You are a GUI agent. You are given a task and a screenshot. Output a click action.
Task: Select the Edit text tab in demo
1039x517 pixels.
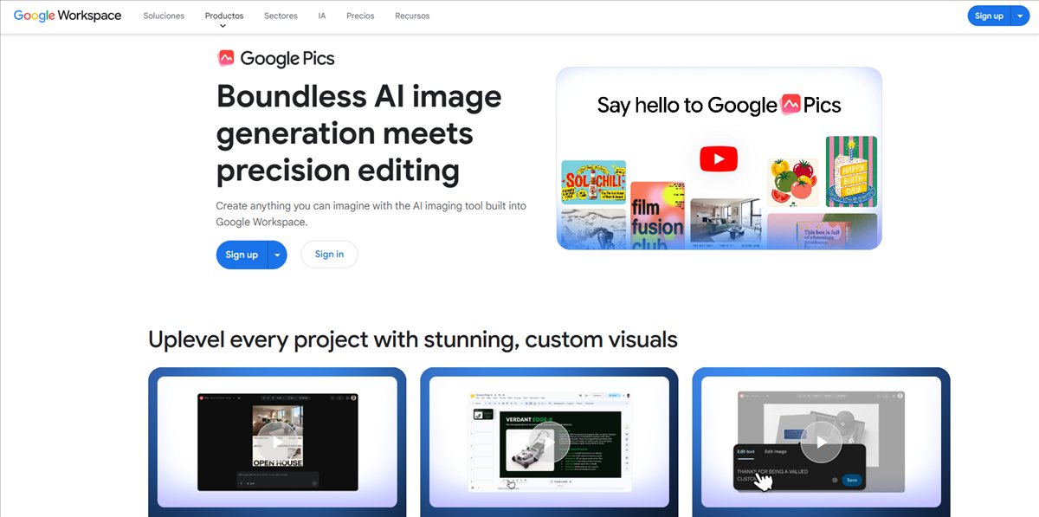(x=745, y=451)
